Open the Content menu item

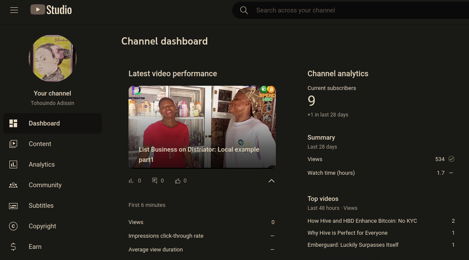point(52,144)
